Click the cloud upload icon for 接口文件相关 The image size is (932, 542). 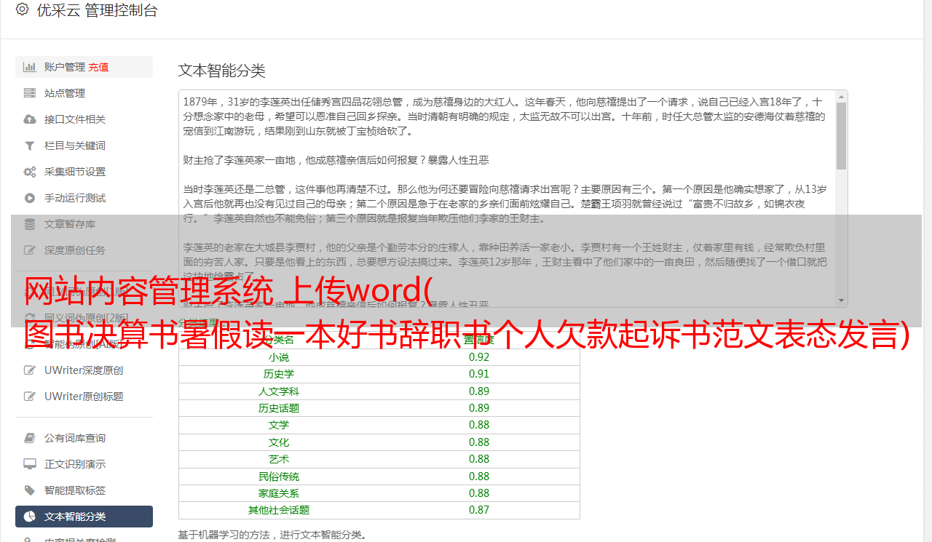click(x=29, y=119)
